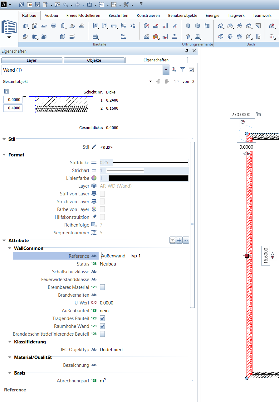
Task: Click the pin icon of Eigenschaften panel
Action: point(187,51)
